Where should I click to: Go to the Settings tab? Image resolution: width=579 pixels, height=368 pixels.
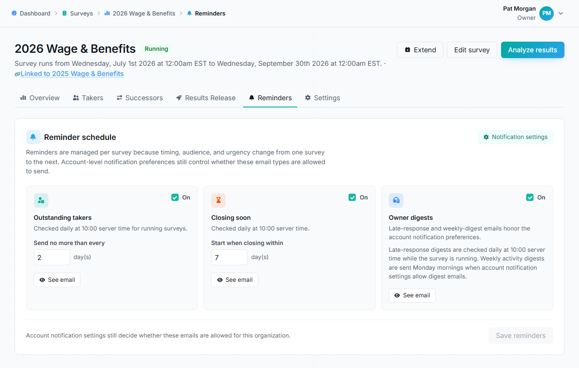[322, 98]
